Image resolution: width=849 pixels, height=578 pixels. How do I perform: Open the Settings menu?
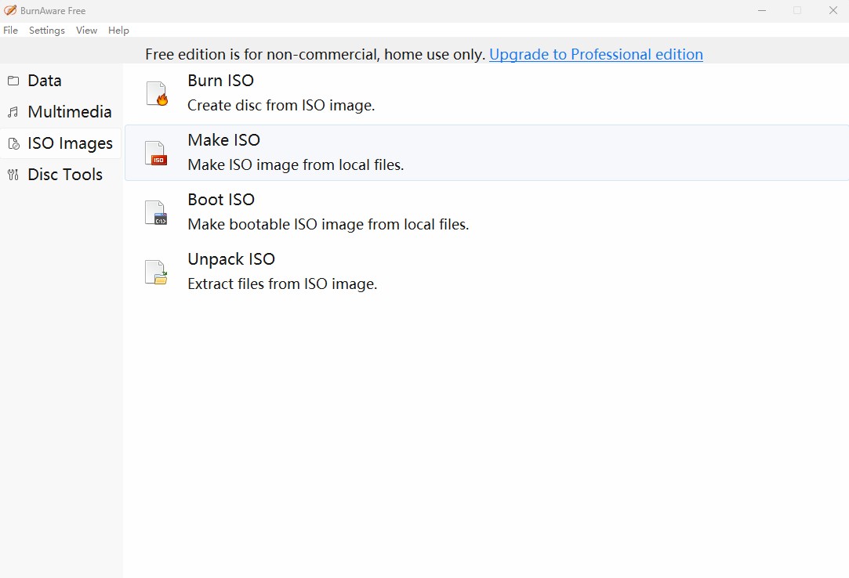[46, 30]
